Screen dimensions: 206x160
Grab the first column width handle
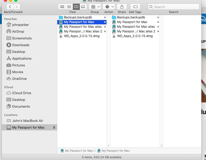coord(108,145)
